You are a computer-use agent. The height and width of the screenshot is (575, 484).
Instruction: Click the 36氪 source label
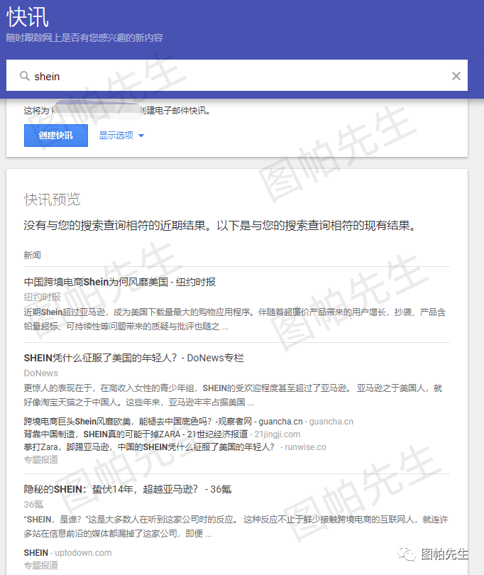(x=33, y=504)
